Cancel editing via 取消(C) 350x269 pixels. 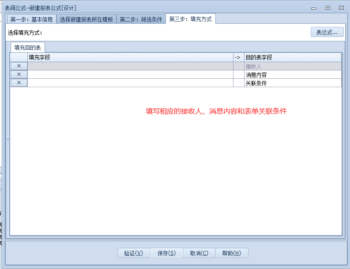coord(199,253)
